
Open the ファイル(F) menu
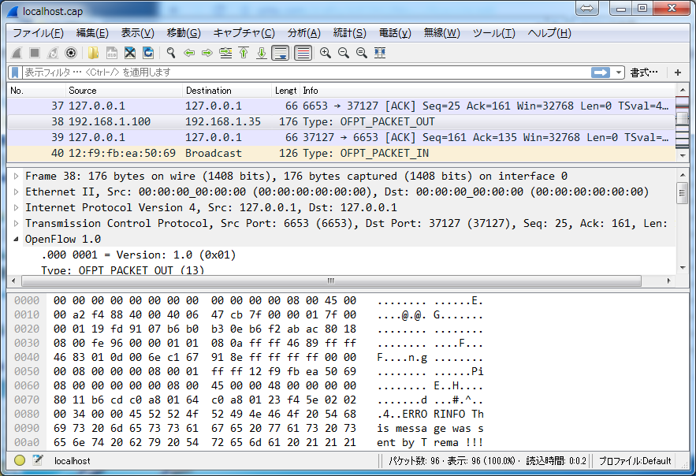38,33
